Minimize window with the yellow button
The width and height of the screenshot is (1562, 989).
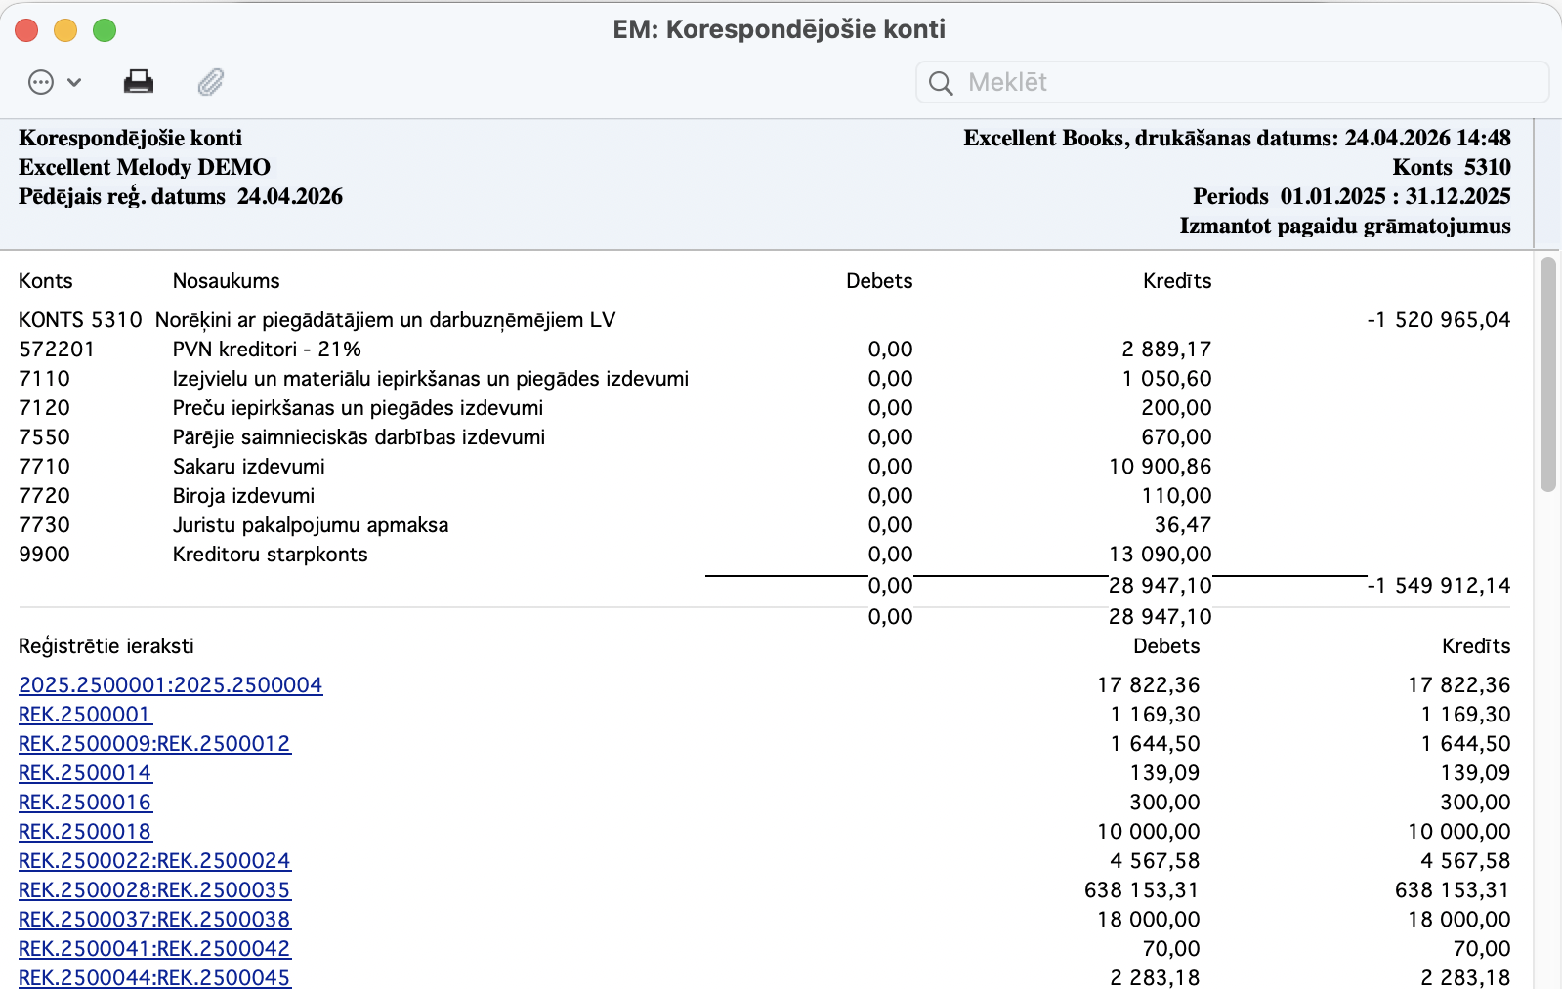pyautogui.click(x=65, y=30)
